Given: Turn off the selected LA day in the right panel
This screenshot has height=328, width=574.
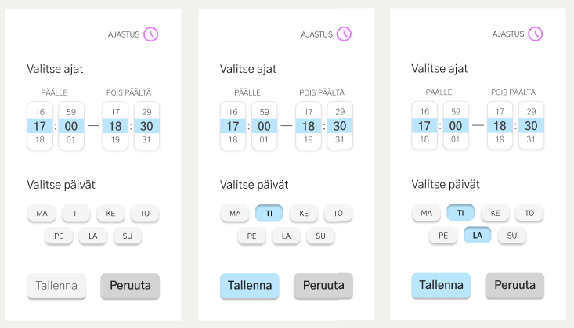Looking at the screenshot, I should click(477, 235).
